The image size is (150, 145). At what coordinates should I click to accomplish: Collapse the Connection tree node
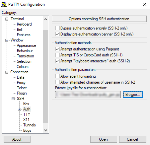pyautogui.click(x=7, y=72)
